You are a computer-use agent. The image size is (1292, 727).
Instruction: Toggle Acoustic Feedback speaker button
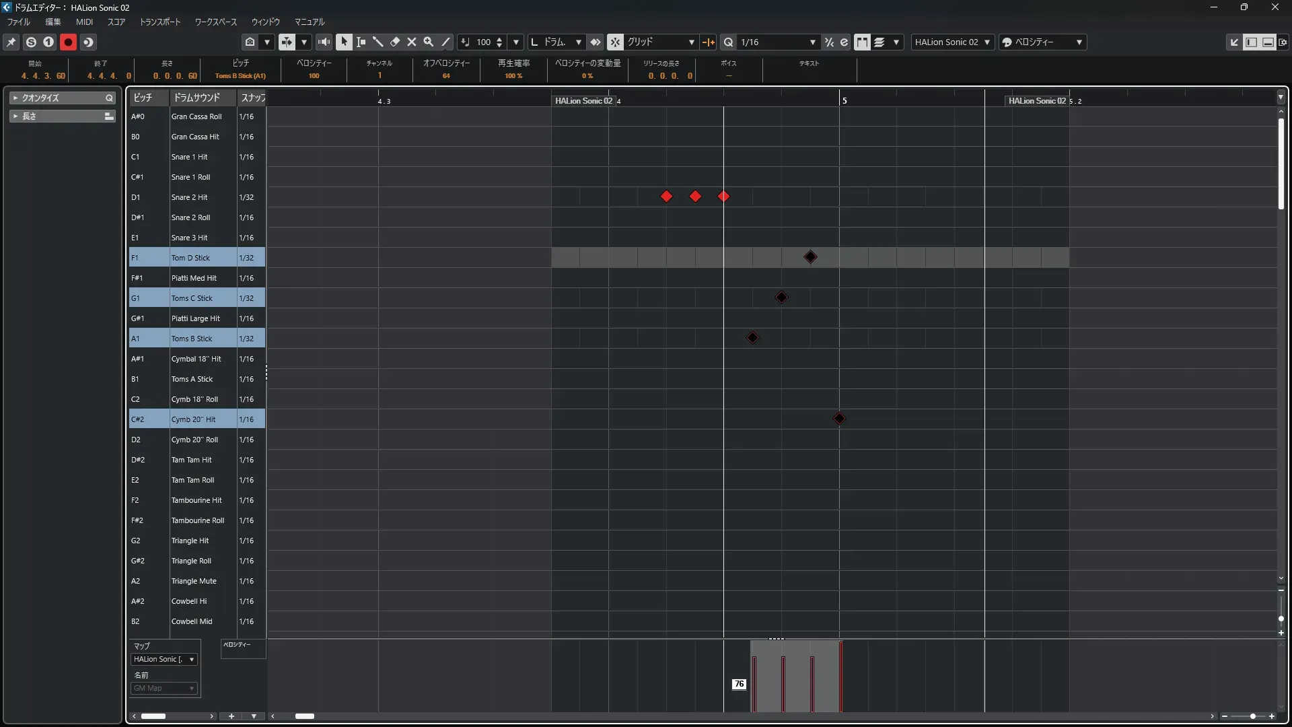[324, 42]
